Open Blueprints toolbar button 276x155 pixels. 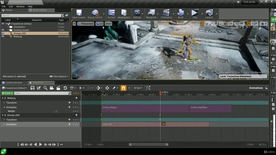[151, 14]
